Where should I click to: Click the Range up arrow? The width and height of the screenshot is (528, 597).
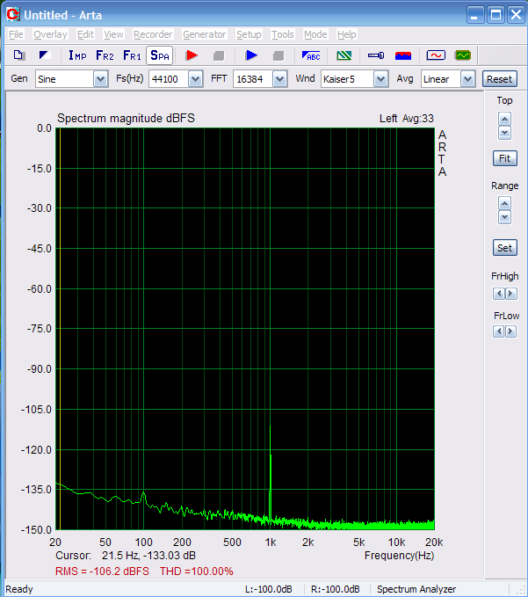[x=504, y=203]
